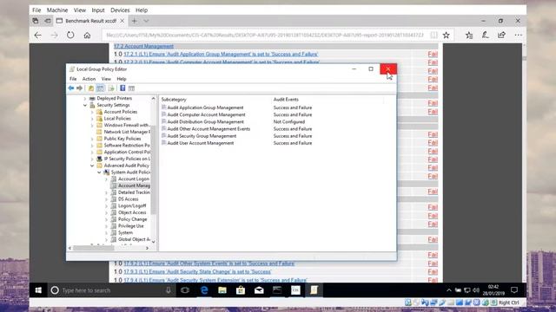This screenshot has height=312, width=556.
Task: Select Audit User Account Management subcategory
Action: 201,143
